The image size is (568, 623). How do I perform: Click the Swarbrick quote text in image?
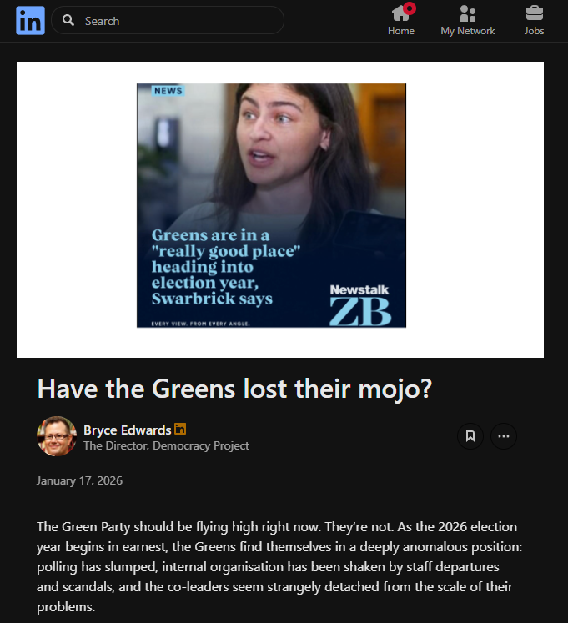pyautogui.click(x=225, y=267)
